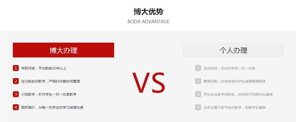Click the red number 1 badge
Viewport: 296px width, 122px height.
click(x=16, y=68)
